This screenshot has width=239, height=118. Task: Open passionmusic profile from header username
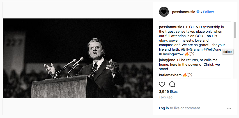(x=183, y=12)
